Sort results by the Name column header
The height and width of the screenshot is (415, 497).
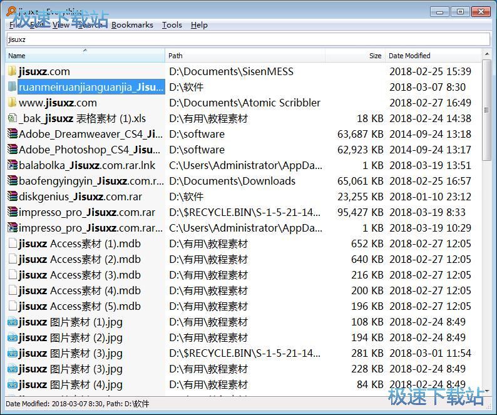click(x=85, y=56)
